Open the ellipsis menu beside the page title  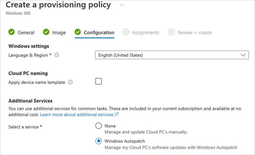click(122, 5)
